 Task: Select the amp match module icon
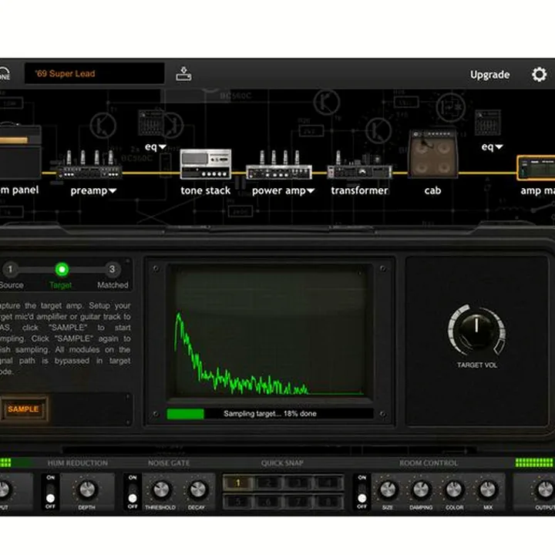pos(536,168)
